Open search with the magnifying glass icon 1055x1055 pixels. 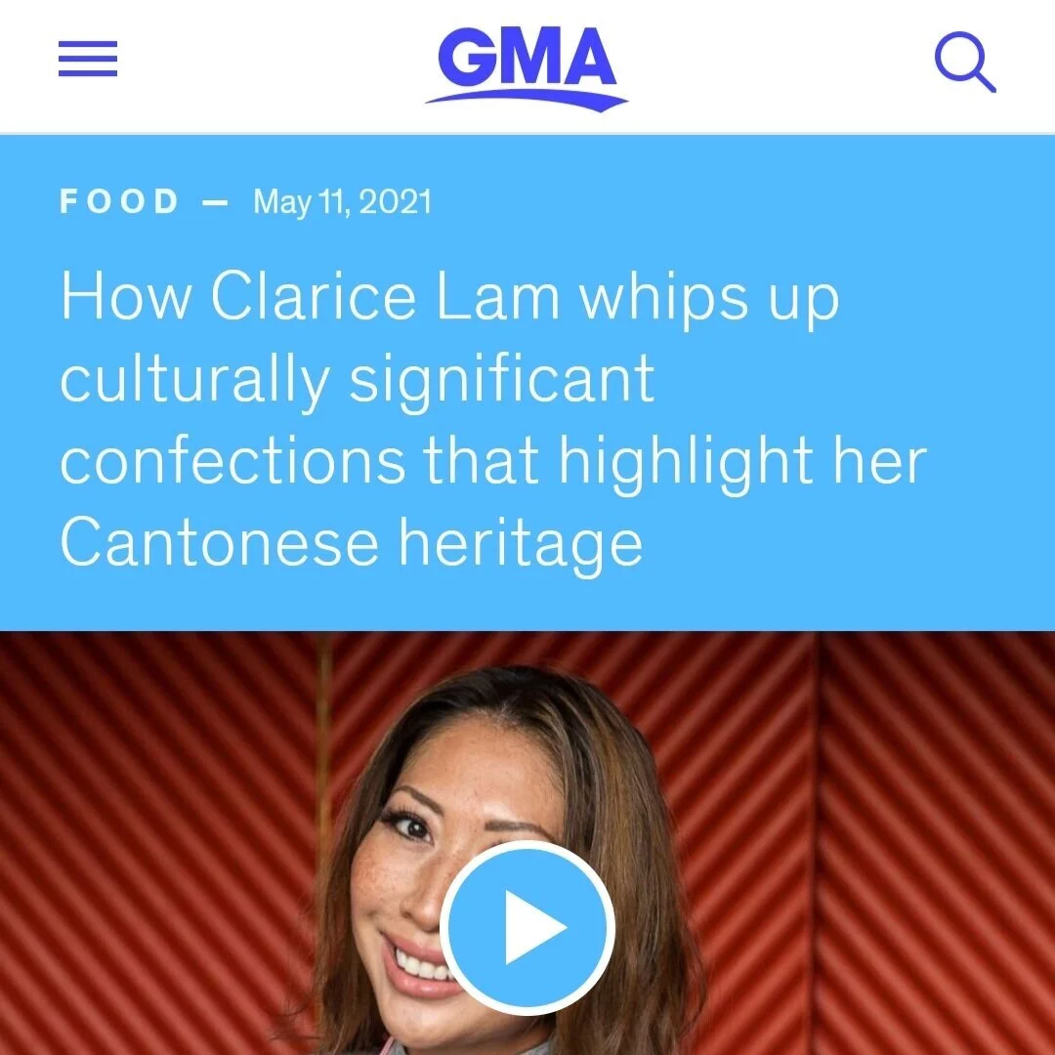(965, 62)
